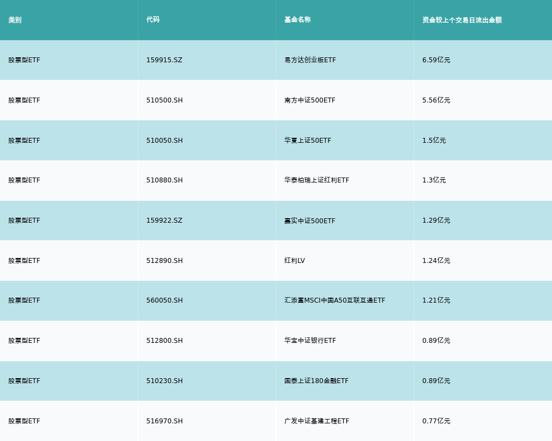Select code 159922.SZ
552x441 pixels.
pos(164,220)
